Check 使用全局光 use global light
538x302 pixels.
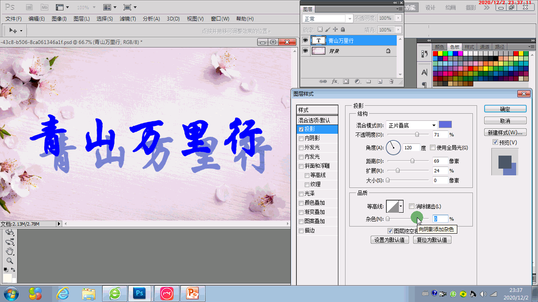(x=433, y=148)
